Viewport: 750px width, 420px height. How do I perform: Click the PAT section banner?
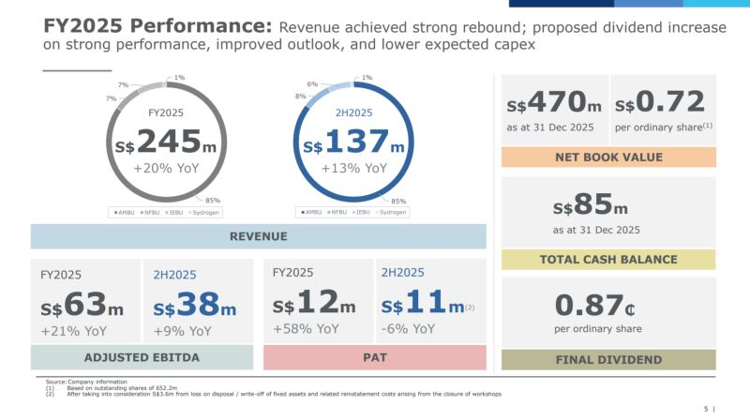[375, 357]
